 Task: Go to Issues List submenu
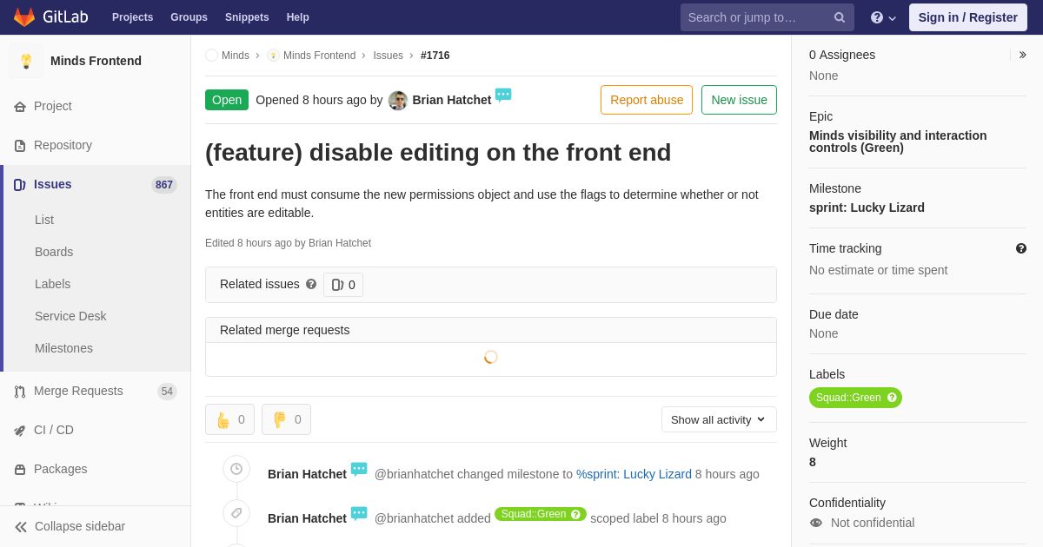[44, 220]
